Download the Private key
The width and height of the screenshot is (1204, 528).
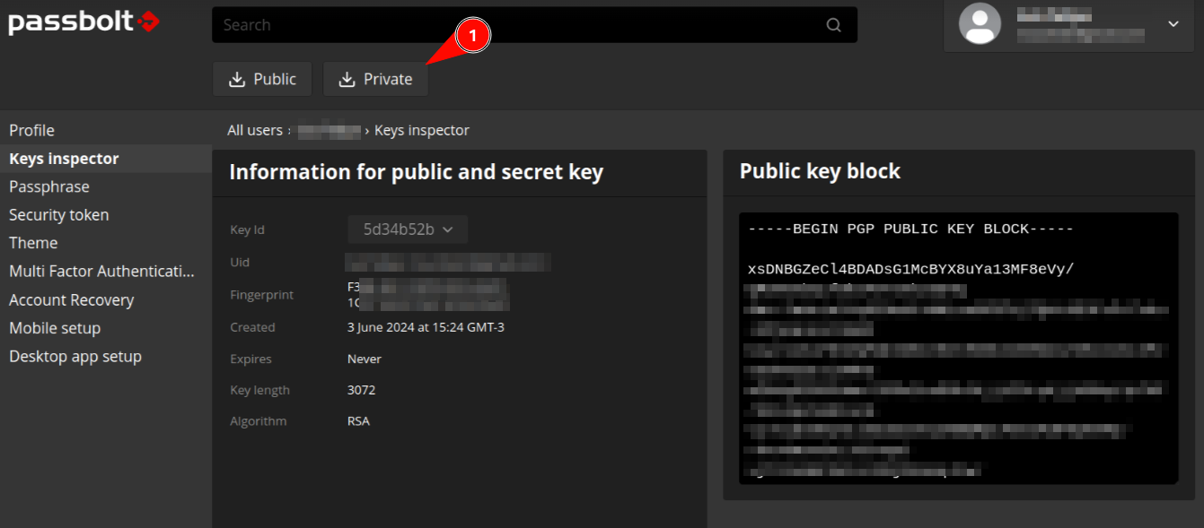[x=375, y=79]
